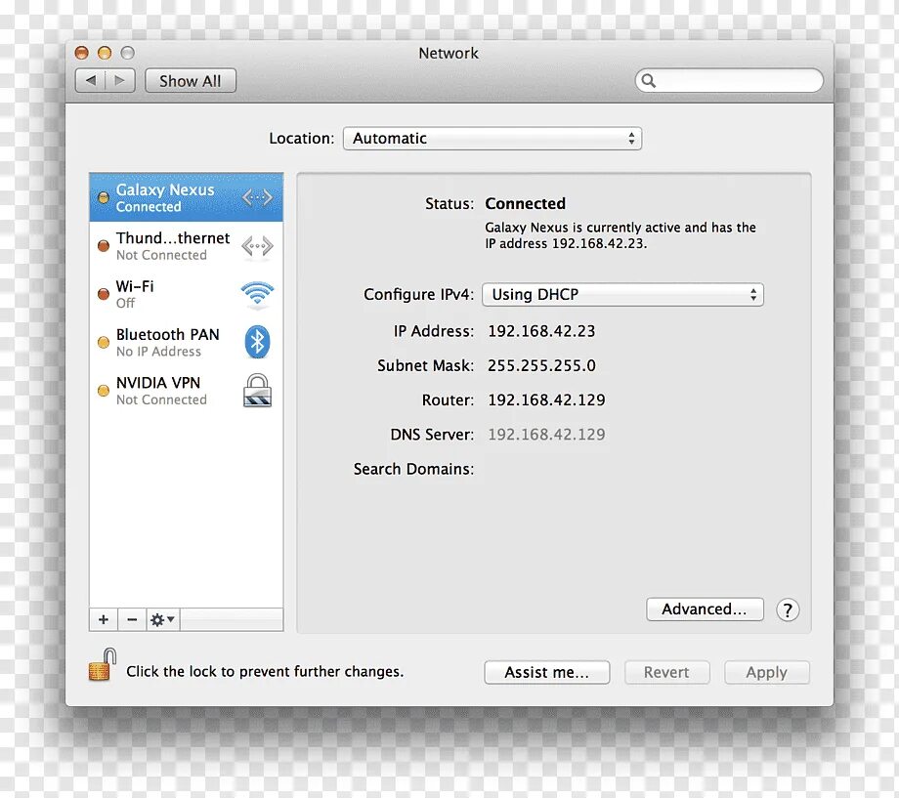Image resolution: width=899 pixels, height=798 pixels.
Task: Select Bluetooth PAN service in list
Action: (x=187, y=342)
